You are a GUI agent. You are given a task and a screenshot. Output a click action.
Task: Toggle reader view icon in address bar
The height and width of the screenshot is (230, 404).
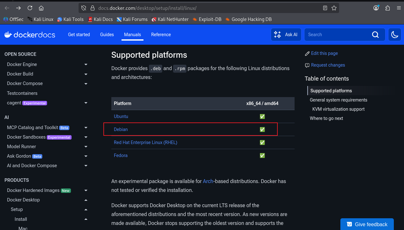click(325, 8)
